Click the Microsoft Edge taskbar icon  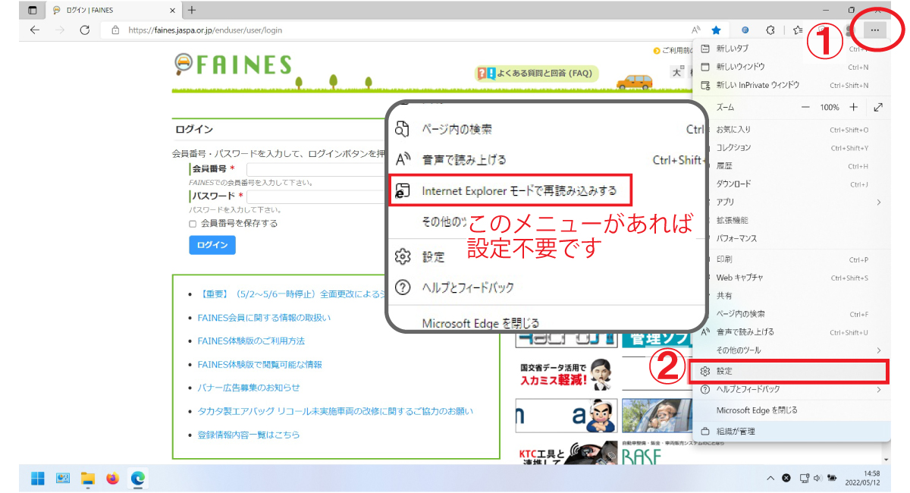pyautogui.click(x=138, y=478)
